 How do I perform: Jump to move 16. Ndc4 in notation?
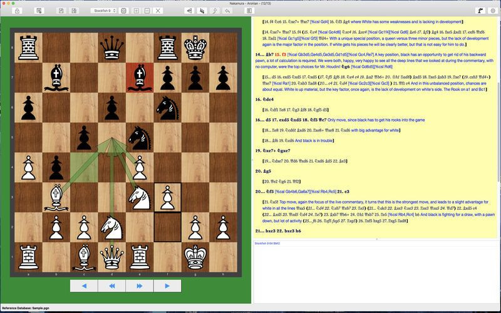[x=264, y=100]
